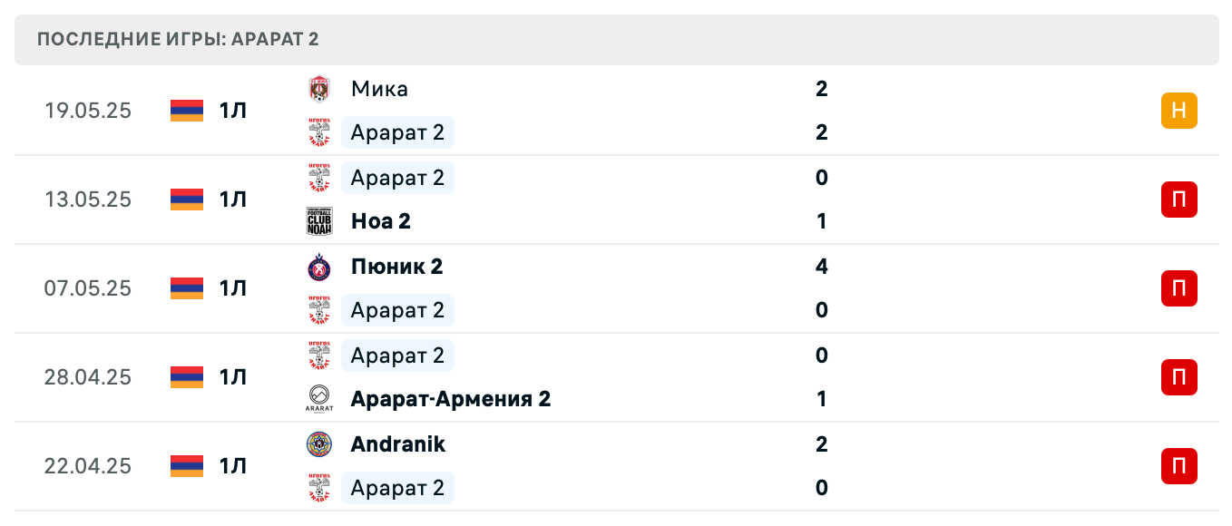Select the 1Л league label on 13.05.25 row

[x=231, y=200]
